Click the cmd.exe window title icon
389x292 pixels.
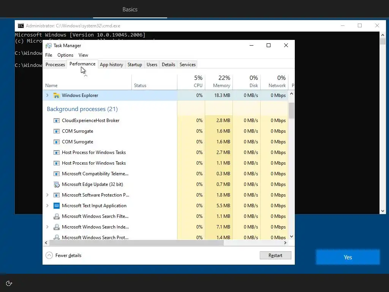21,26
